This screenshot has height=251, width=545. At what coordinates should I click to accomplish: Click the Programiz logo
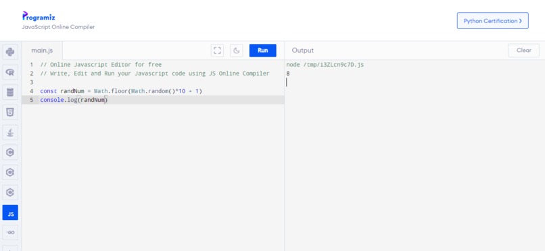39,16
